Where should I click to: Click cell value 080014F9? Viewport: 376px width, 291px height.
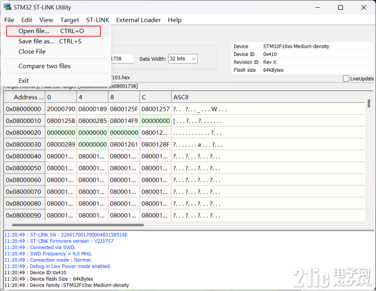(124, 121)
